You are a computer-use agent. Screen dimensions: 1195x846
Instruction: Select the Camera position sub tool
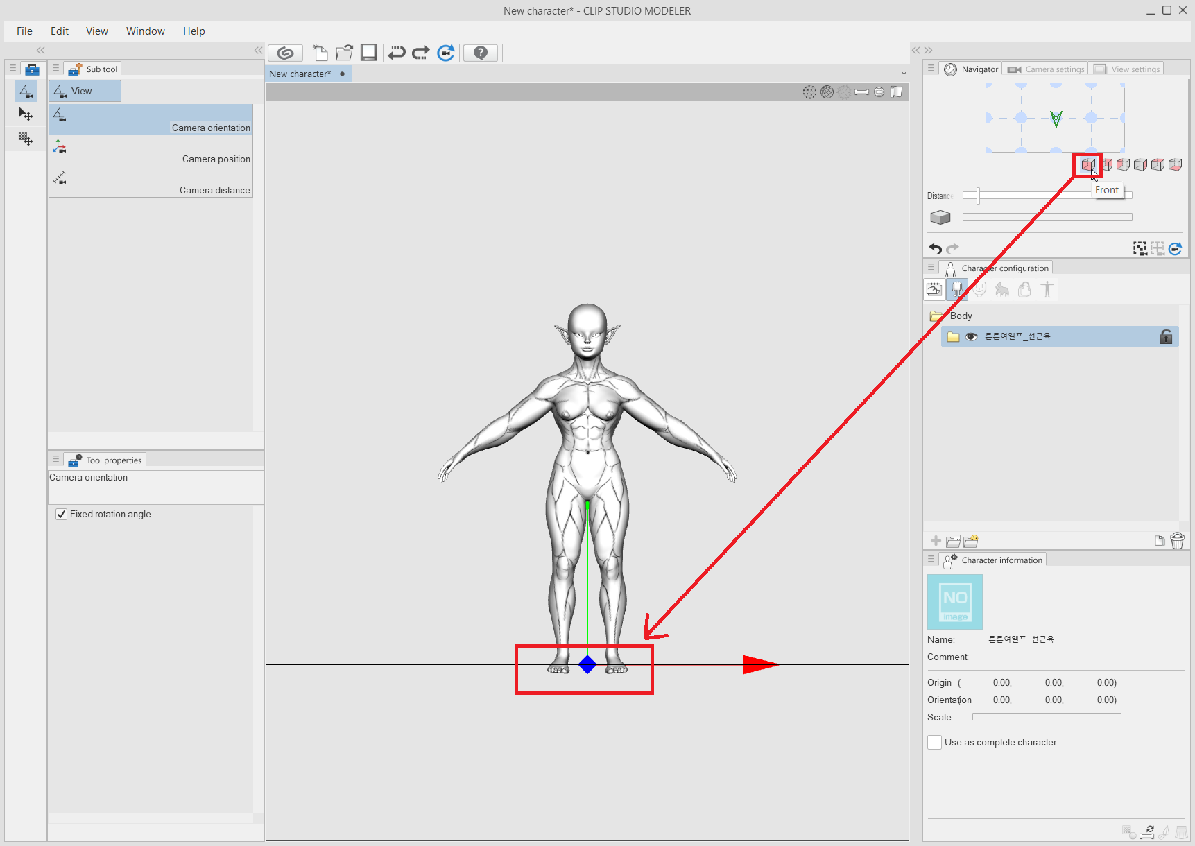point(151,150)
